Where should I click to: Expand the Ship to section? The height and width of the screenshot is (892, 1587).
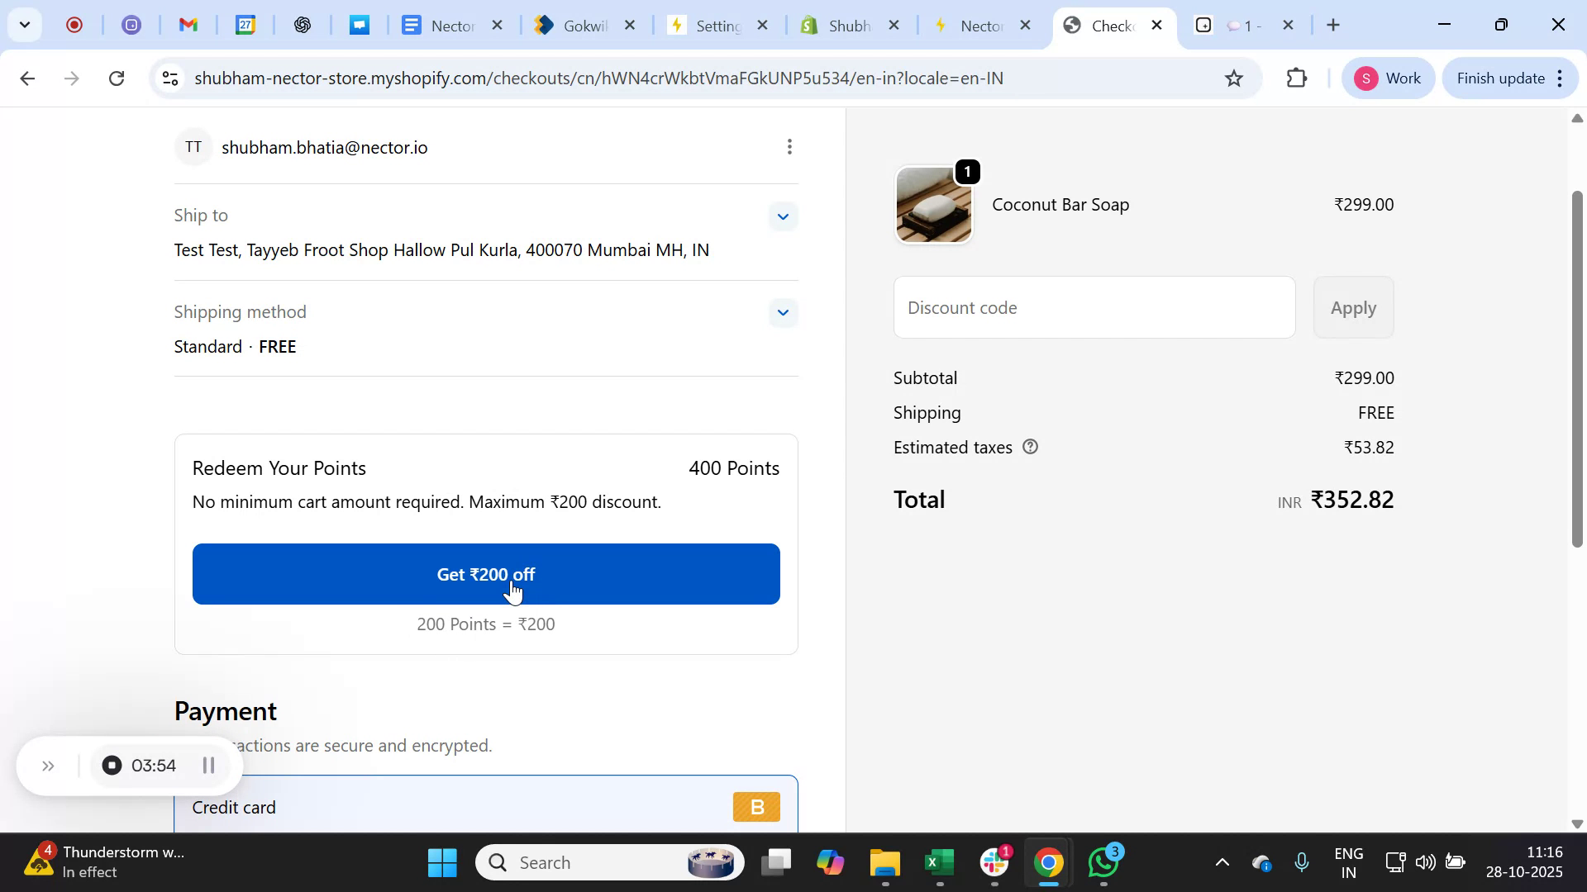782,216
